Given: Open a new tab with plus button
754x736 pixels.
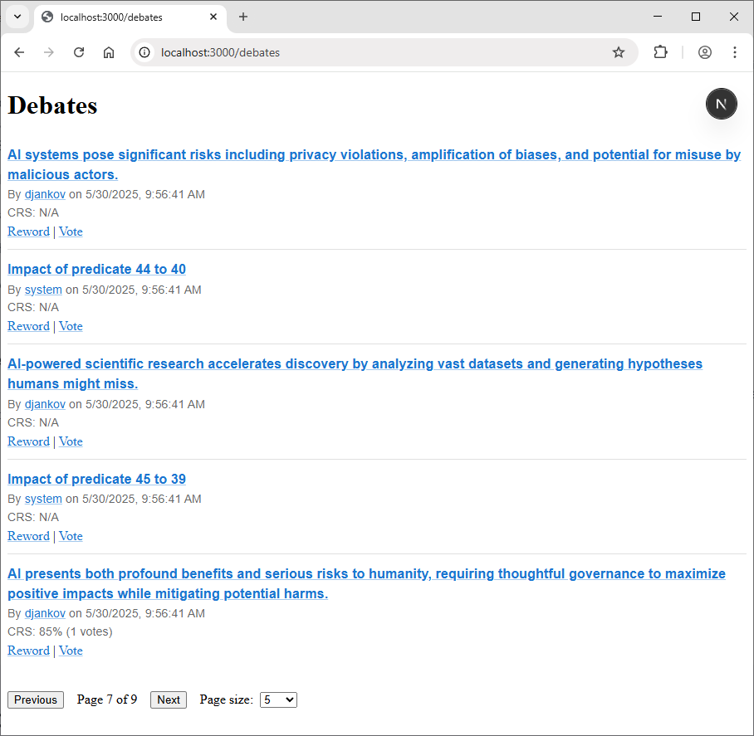Looking at the screenshot, I should [243, 17].
